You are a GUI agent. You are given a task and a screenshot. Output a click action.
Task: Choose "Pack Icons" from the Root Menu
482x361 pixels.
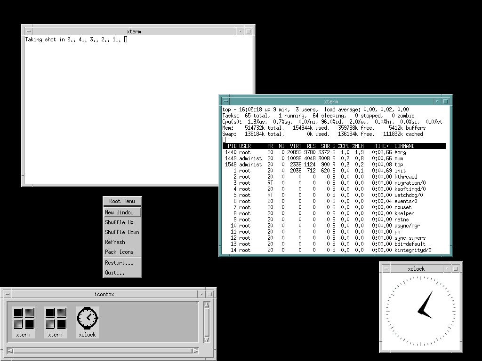(x=121, y=251)
